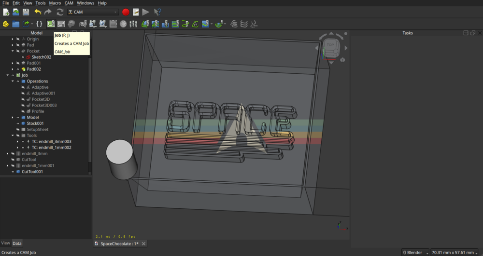This screenshot has height=256, width=483.
Task: Create a group using the blue folder icon
Action: click(16, 24)
